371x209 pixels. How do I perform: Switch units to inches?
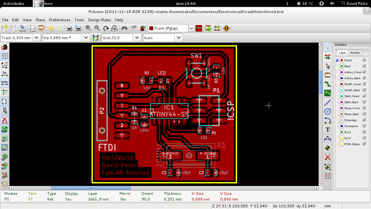(5, 74)
